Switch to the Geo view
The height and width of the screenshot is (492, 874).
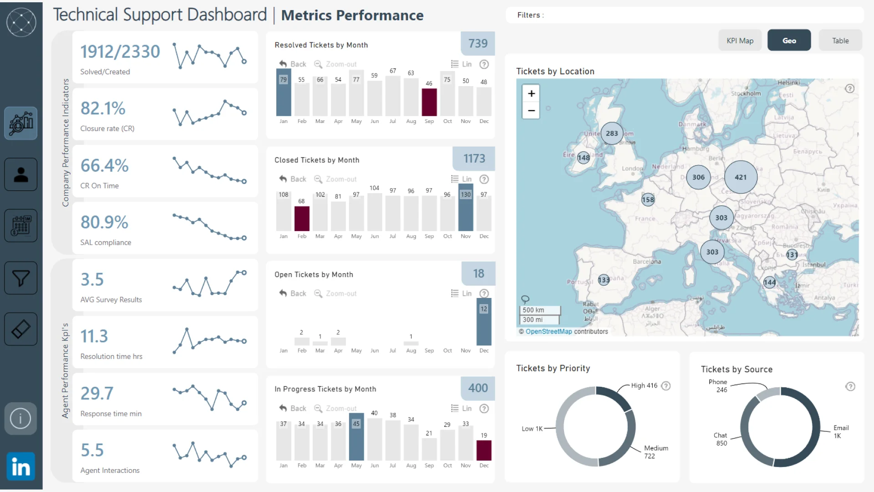(789, 41)
